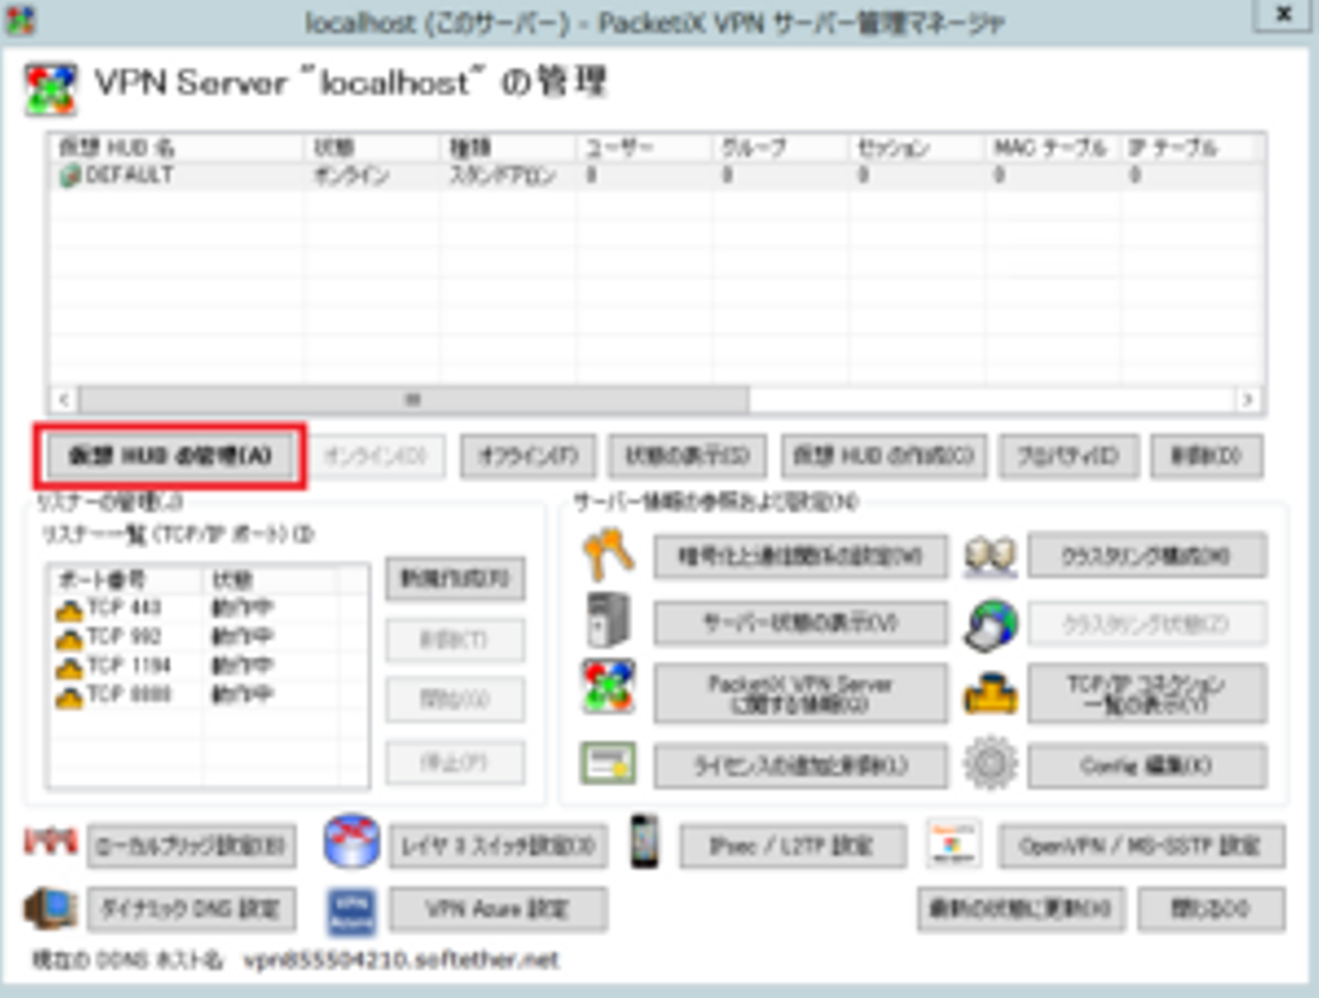Open クラスタリング構成(M) clustering configuration
1319x998 pixels.
tap(1148, 556)
